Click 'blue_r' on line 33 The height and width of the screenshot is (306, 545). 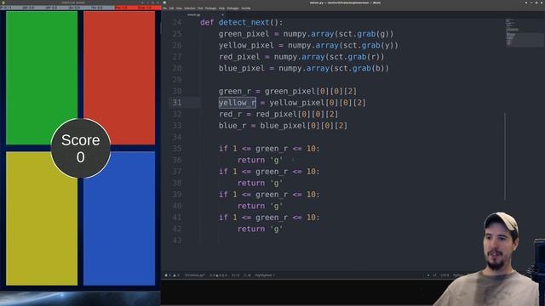[x=232, y=126]
